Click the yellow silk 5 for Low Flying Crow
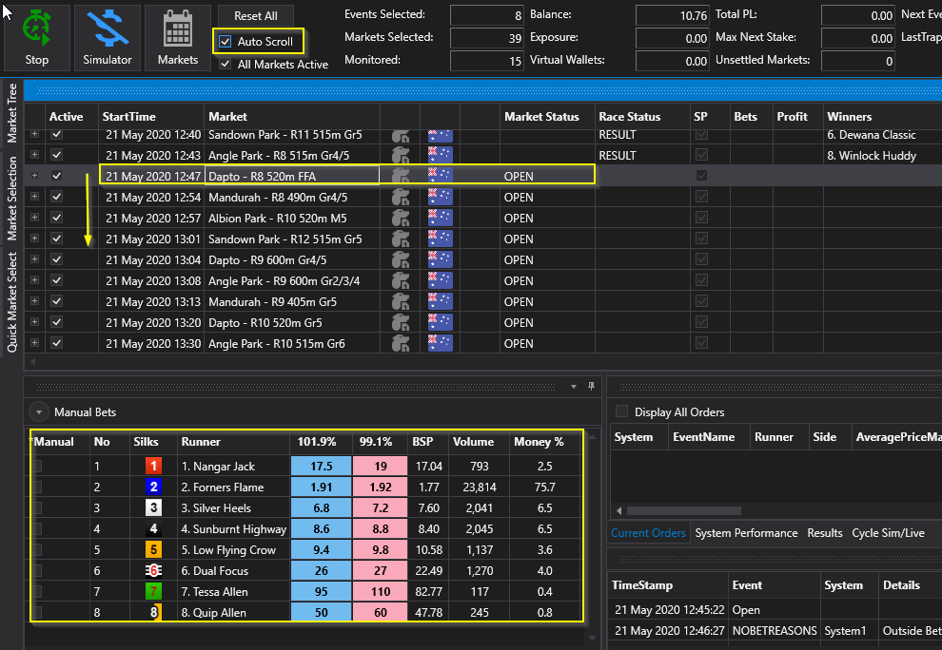Viewport: 942px width, 650px height. pyautogui.click(x=154, y=550)
